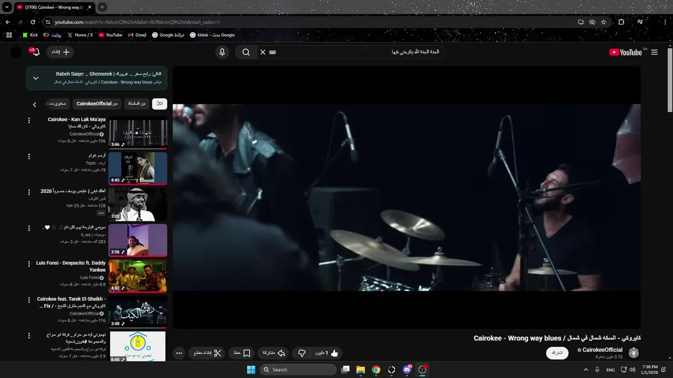Open options for Cairokee feat. Tarek El-Sheikh

pos(29,300)
